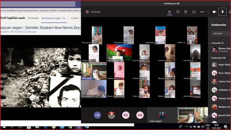Open more actions ellipsis menu
The width and height of the screenshot is (231, 130).
tap(202, 12)
